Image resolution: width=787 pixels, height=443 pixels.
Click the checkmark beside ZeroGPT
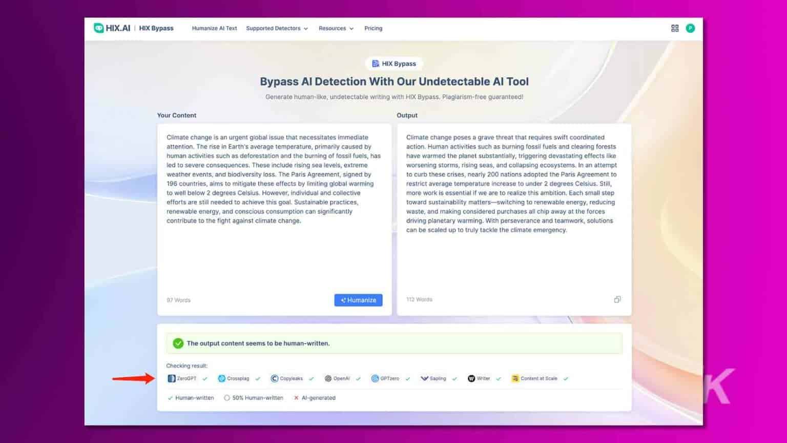(204, 378)
